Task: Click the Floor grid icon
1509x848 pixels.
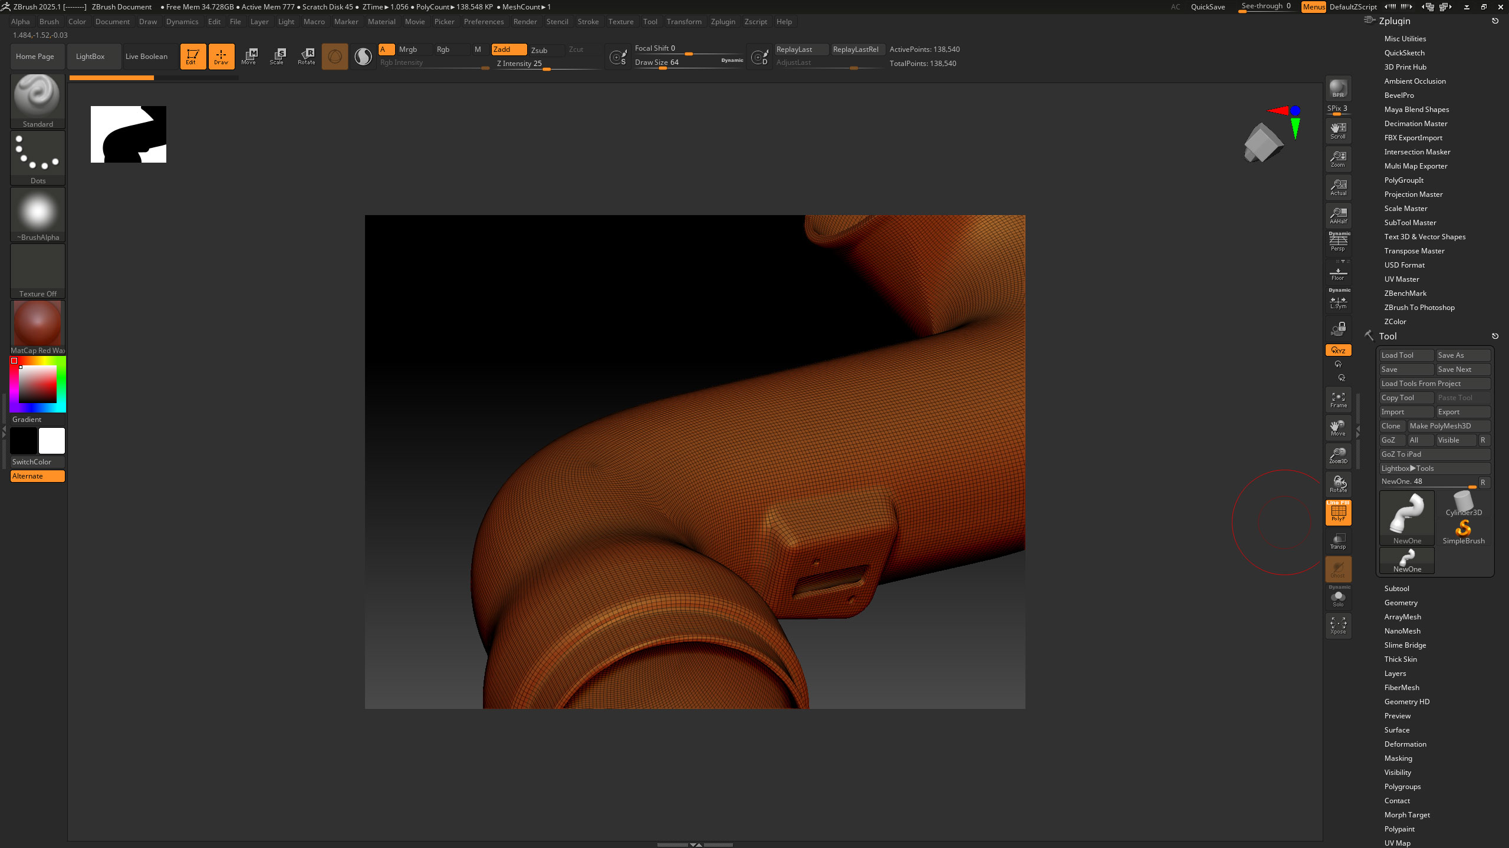Action: [1338, 273]
